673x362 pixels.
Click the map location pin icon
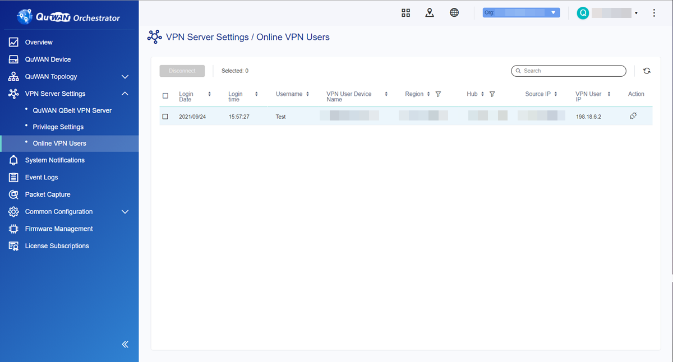[x=430, y=13]
